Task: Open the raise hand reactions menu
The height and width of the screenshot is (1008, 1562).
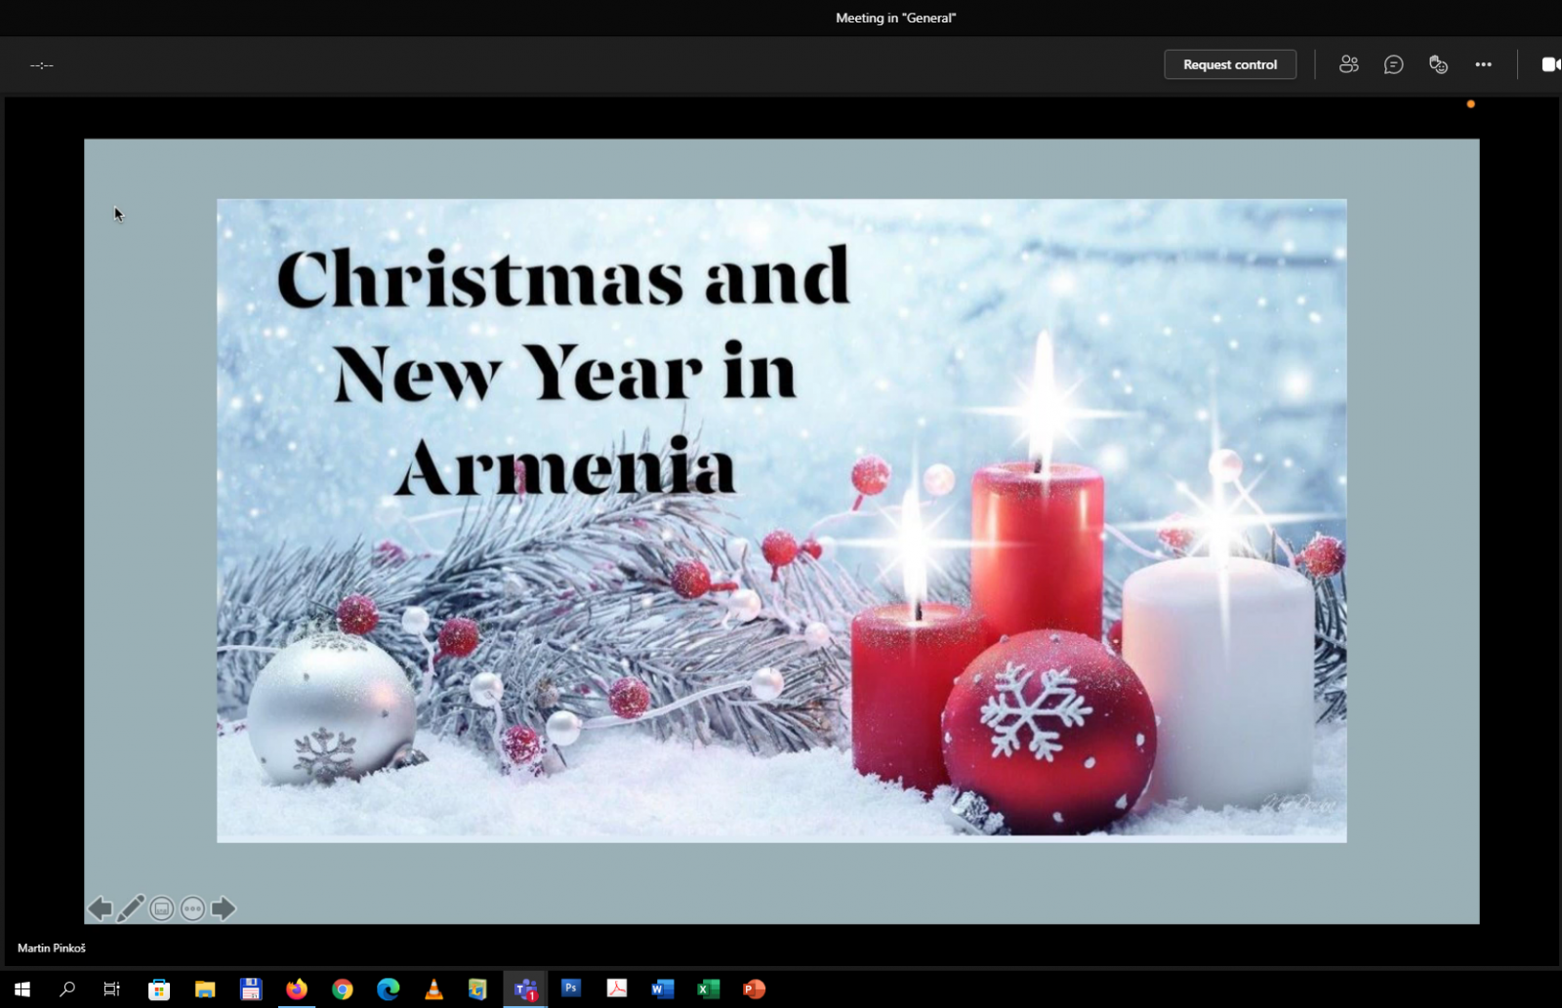Action: pyautogui.click(x=1438, y=64)
